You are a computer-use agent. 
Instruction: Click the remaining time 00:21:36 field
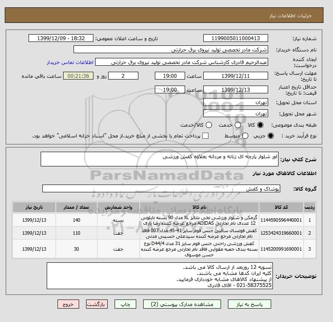pos(78,76)
